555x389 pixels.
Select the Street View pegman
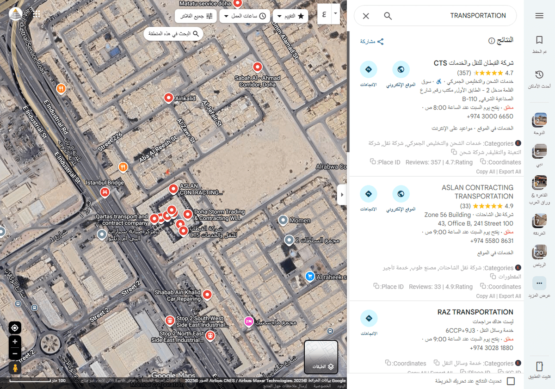(15, 368)
